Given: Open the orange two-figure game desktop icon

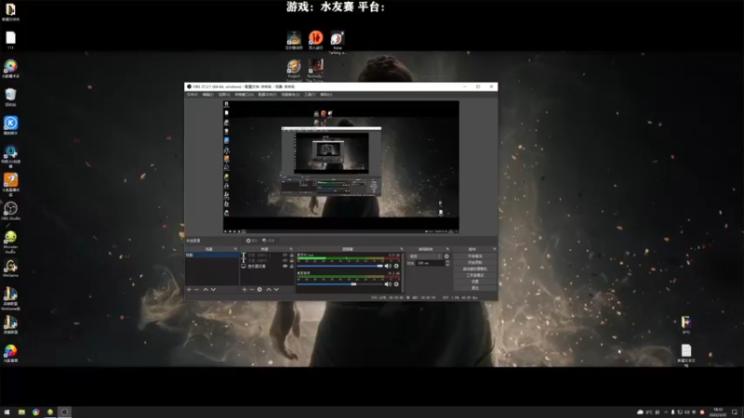Looking at the screenshot, I should (x=315, y=40).
